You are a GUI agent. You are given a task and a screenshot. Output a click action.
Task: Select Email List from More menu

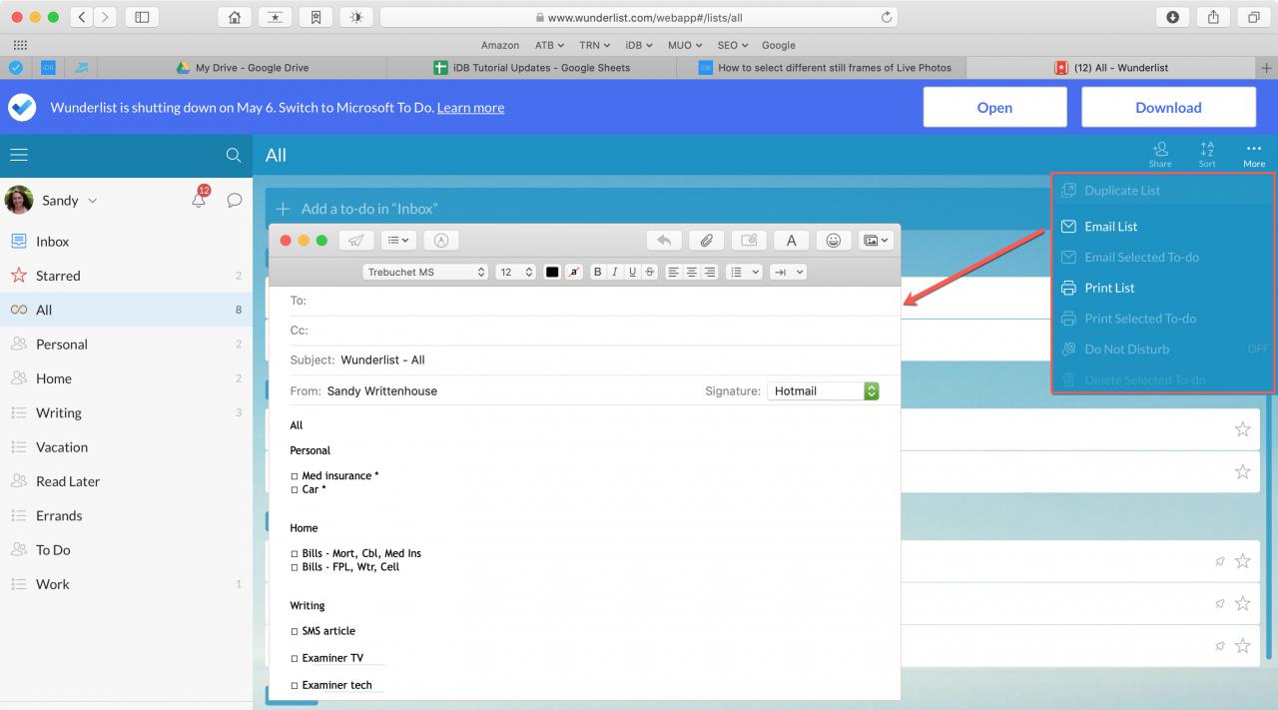coord(1111,227)
